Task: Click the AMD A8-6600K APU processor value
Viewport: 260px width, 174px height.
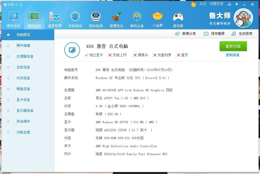Action: [x=134, y=90]
